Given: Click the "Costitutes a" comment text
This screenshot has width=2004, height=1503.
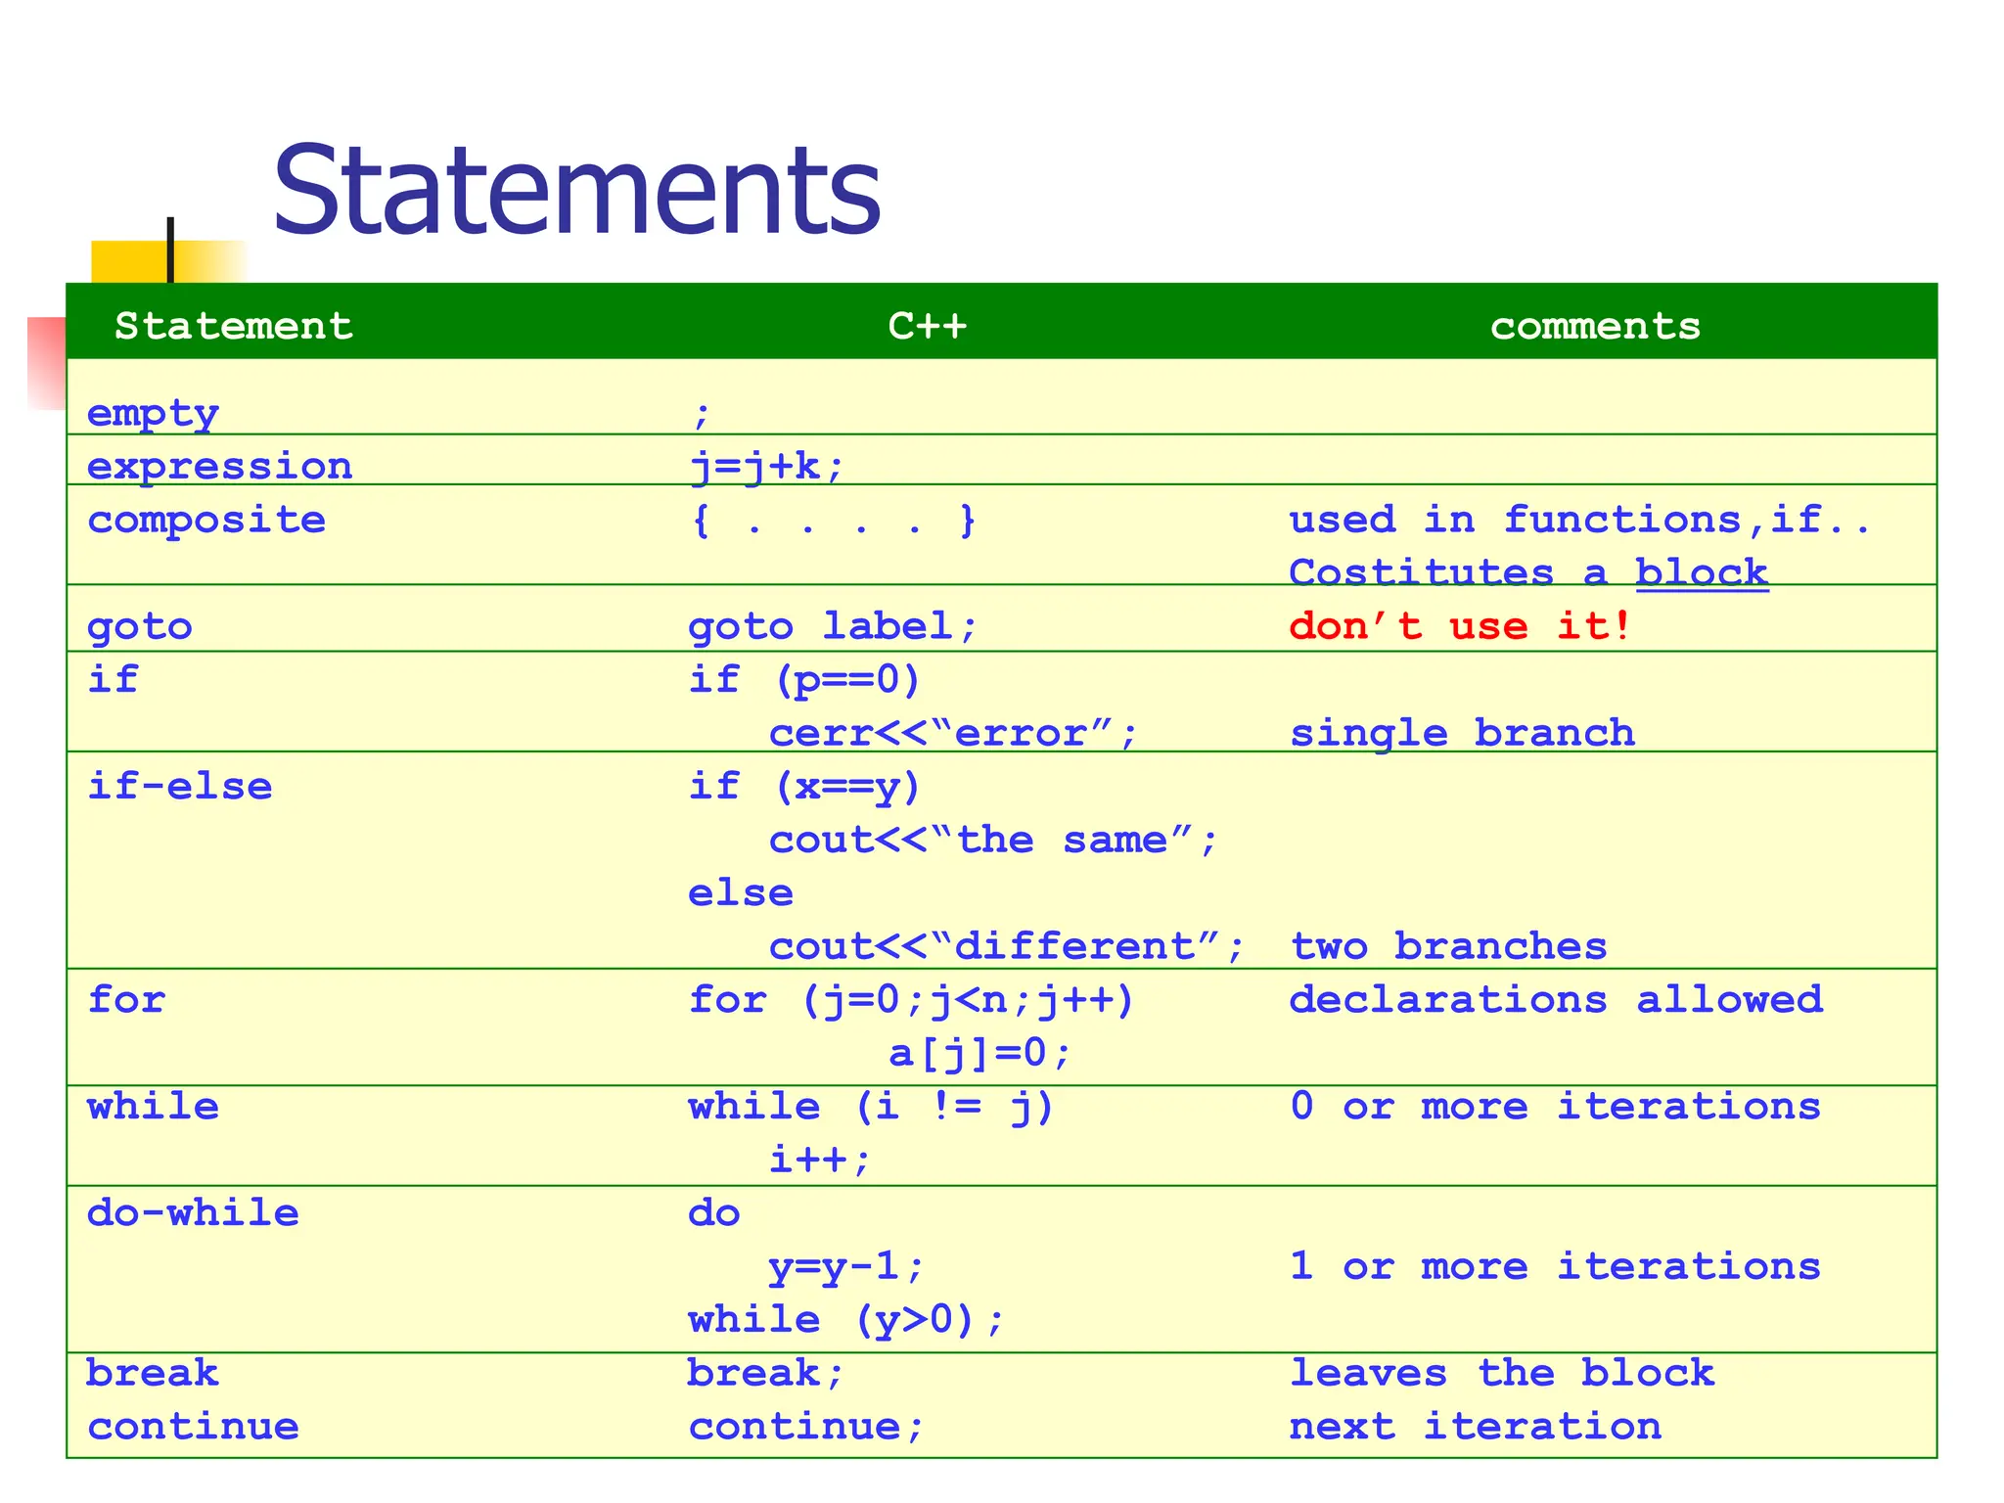Looking at the screenshot, I should (1448, 573).
